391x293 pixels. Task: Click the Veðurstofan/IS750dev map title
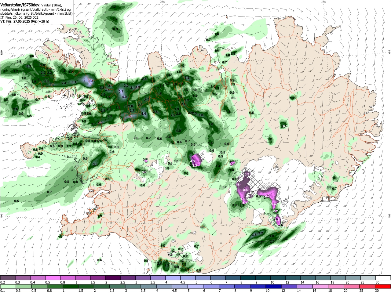click(20, 5)
